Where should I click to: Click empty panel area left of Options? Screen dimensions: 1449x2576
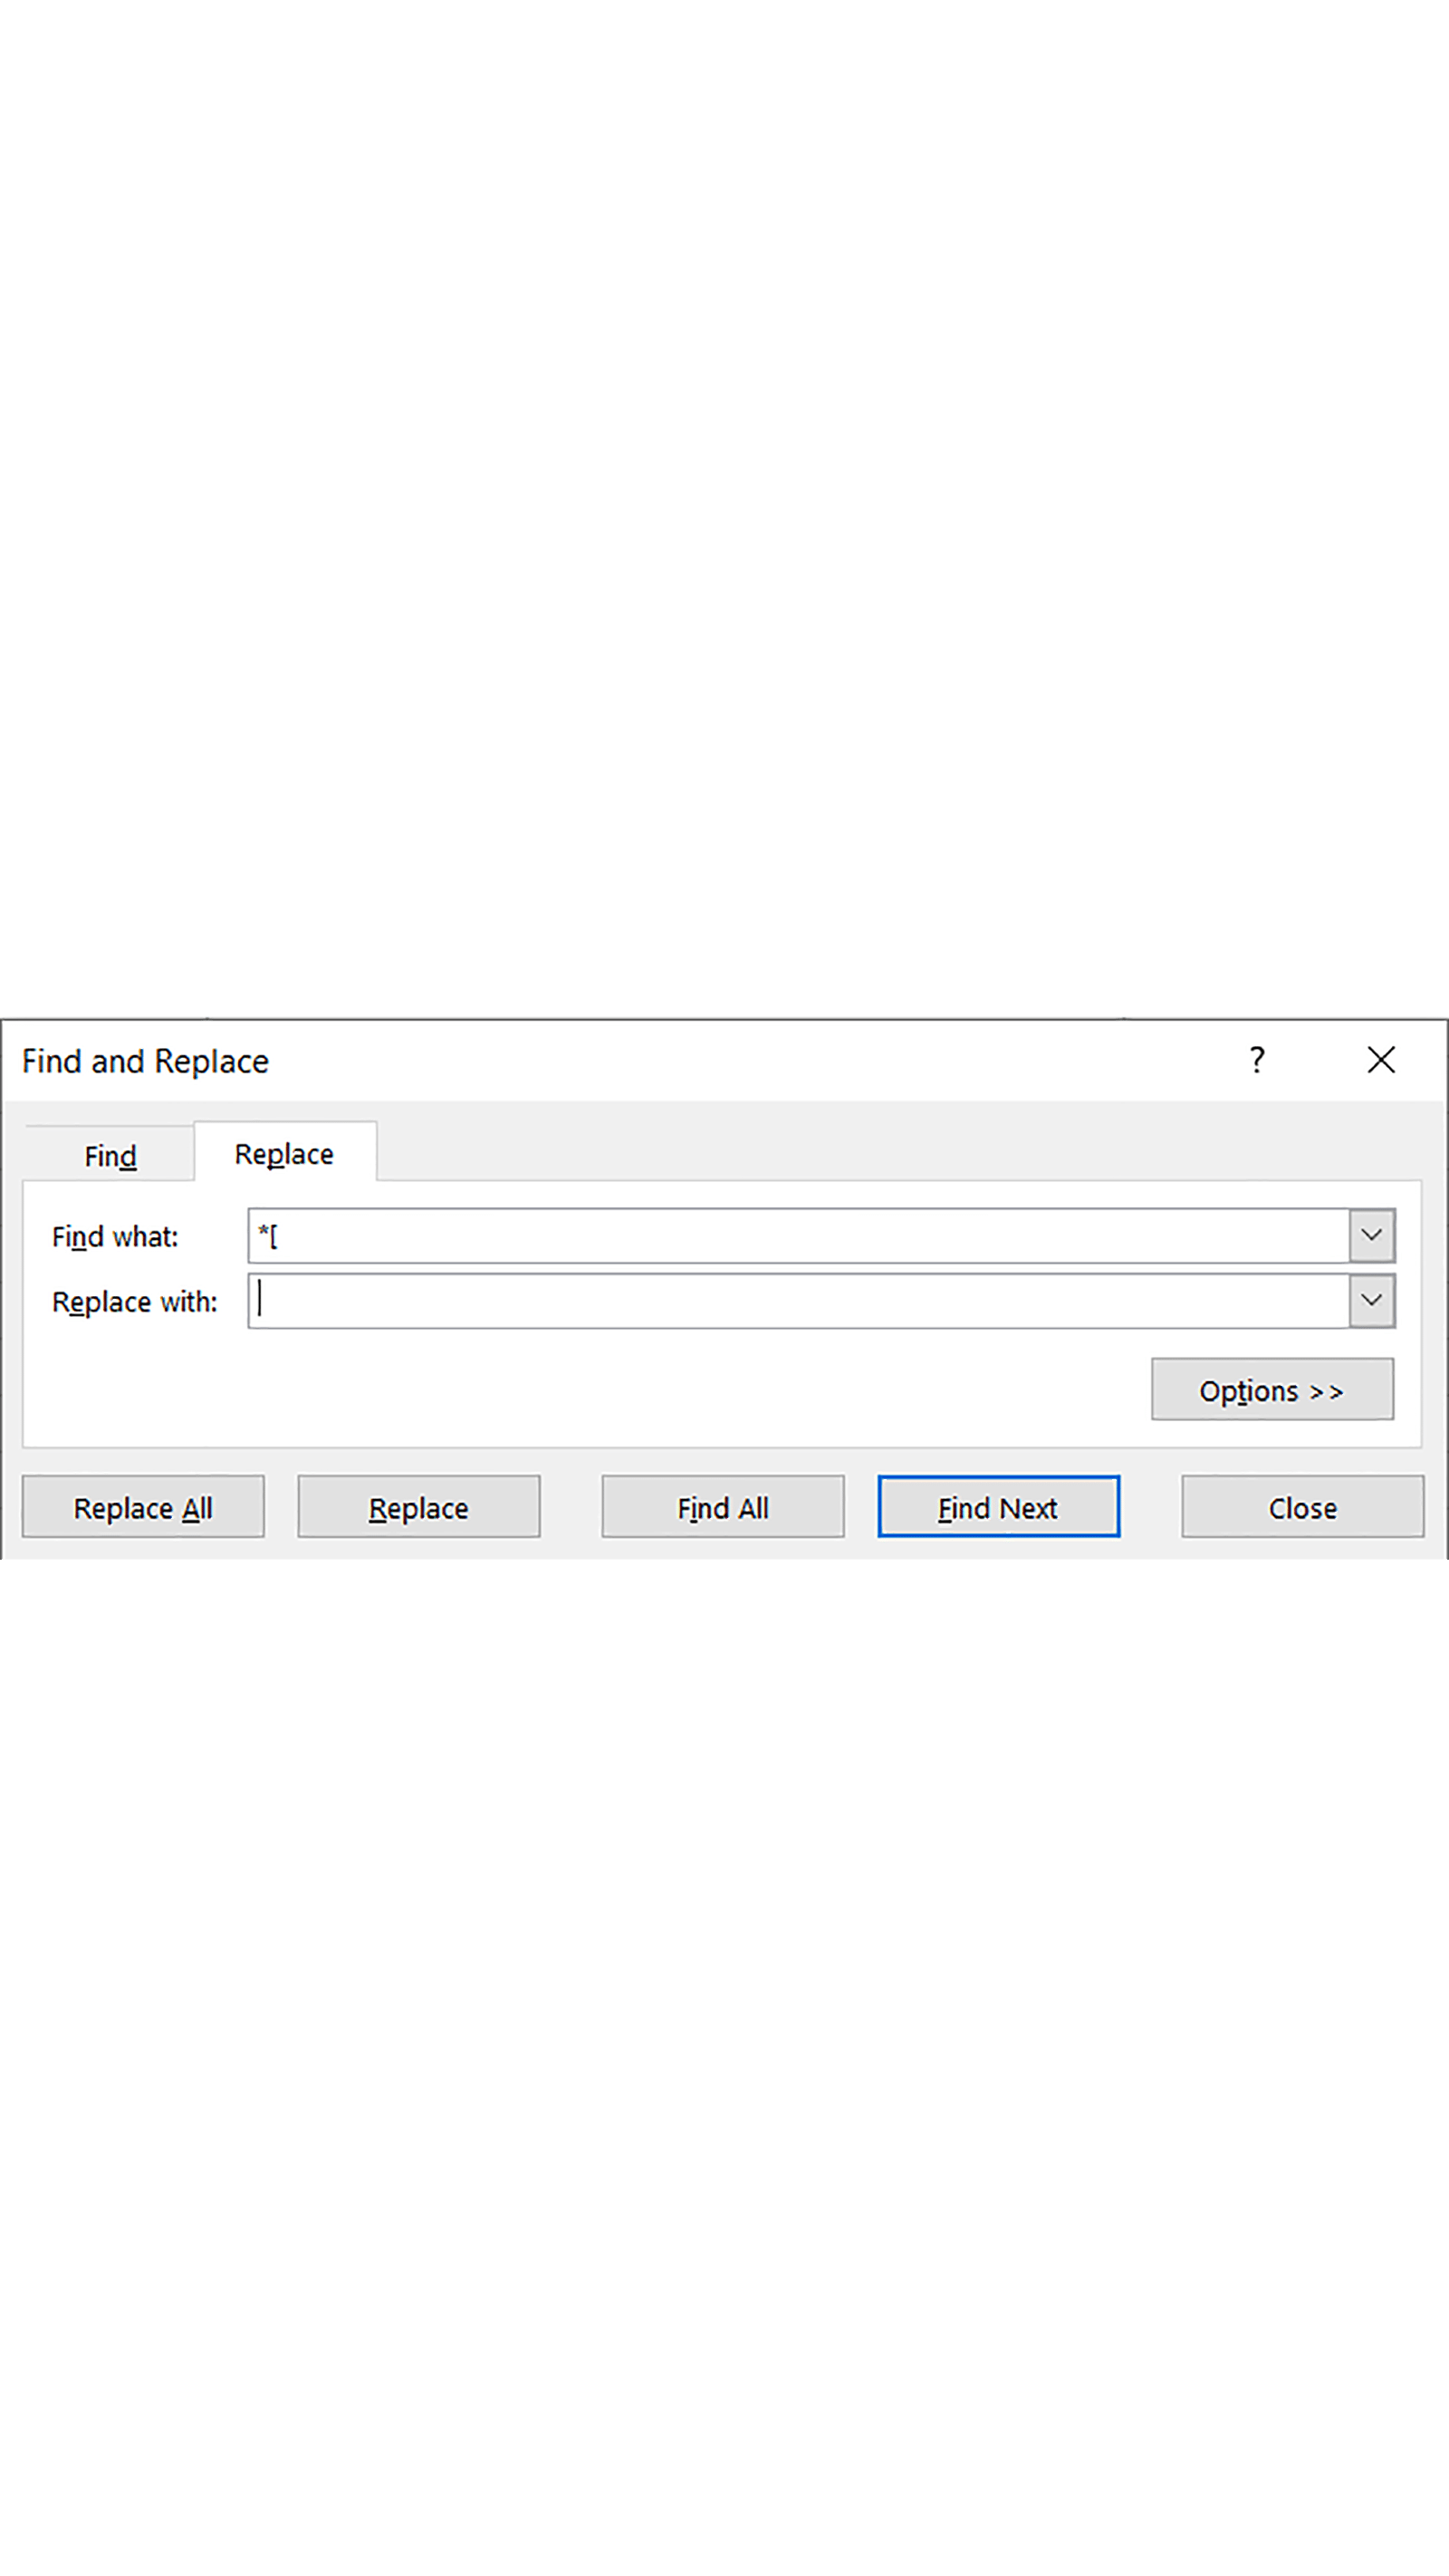600,1390
